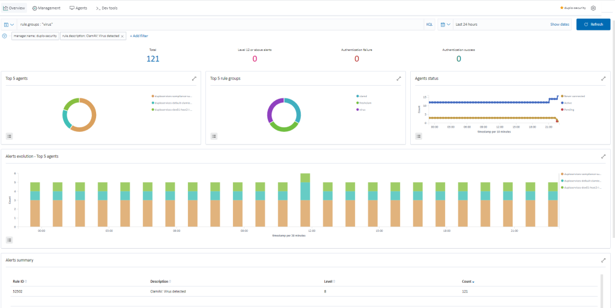Toggle legend in Top 5 rule groups panel
This screenshot has height=308, width=615.
coord(214,136)
